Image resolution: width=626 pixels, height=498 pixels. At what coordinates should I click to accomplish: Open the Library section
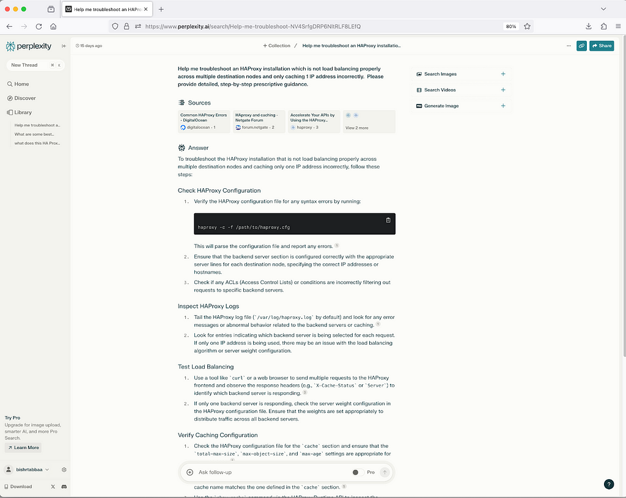(19, 112)
